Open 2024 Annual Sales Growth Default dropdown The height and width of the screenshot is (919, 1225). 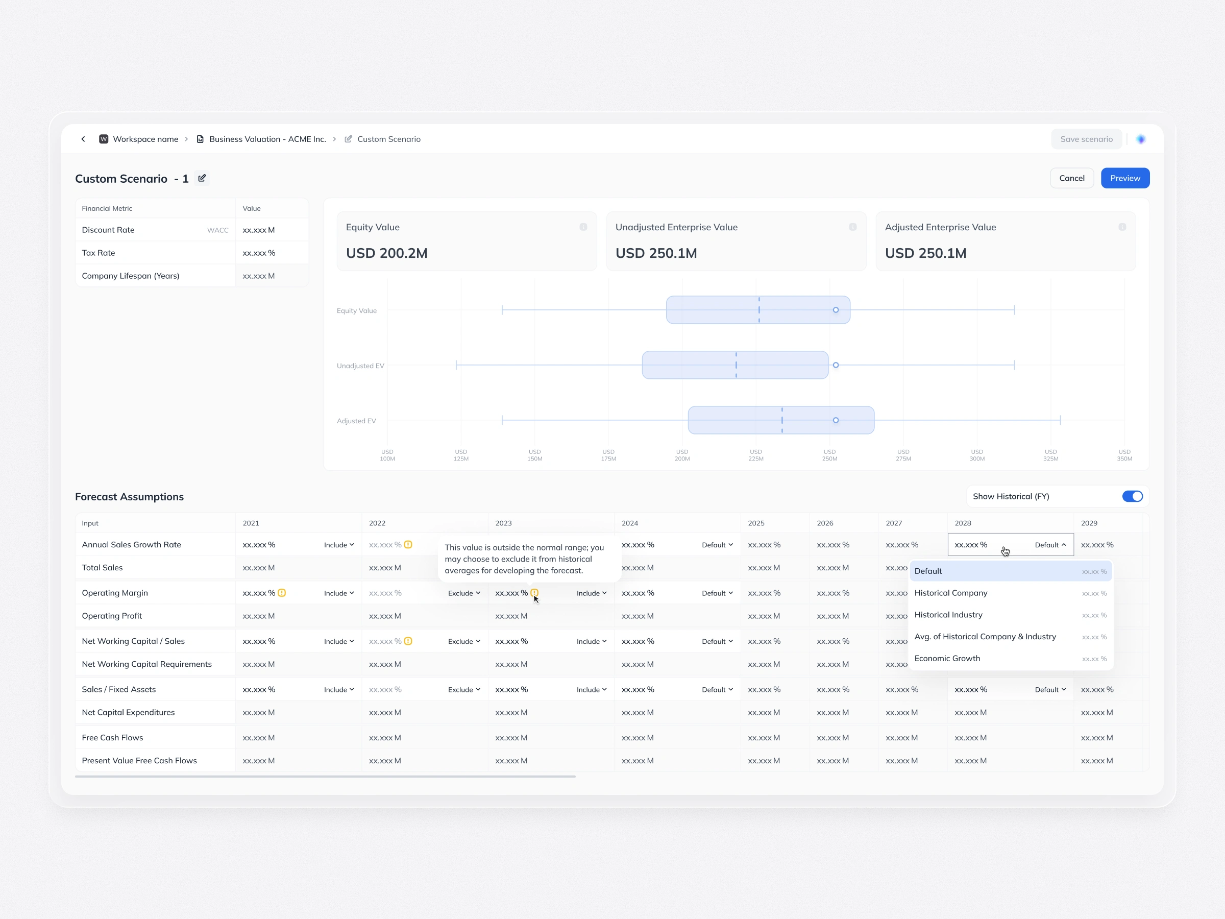717,545
